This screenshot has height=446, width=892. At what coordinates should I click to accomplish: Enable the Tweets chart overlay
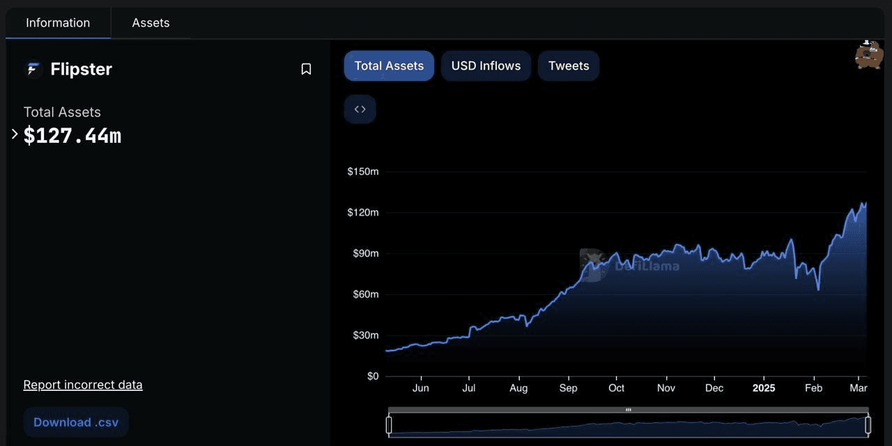click(569, 66)
